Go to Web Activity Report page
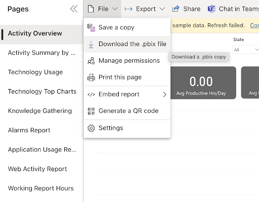 (x=41, y=169)
